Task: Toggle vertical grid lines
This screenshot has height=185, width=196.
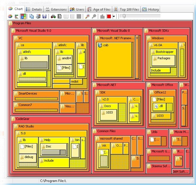Action: 66,16
